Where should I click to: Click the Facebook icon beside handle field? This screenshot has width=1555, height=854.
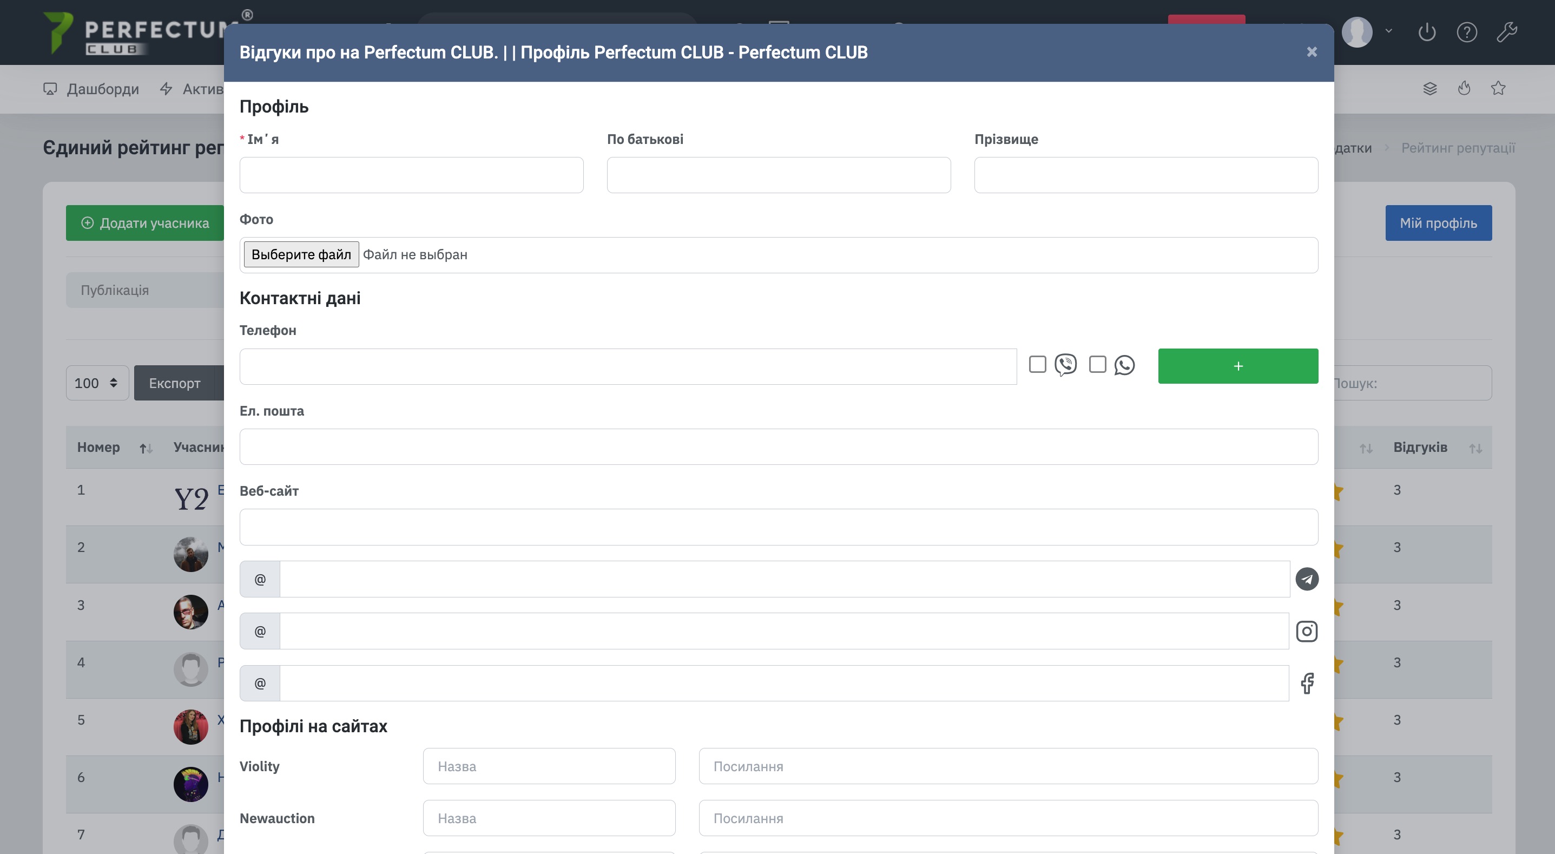point(1306,683)
